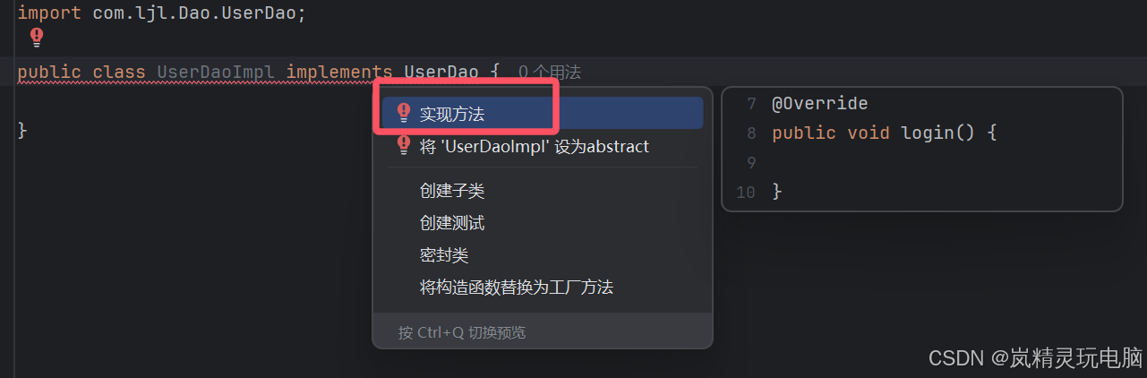1147x378 pixels.
Task: Click the @Override annotation in preview
Action: click(x=819, y=103)
